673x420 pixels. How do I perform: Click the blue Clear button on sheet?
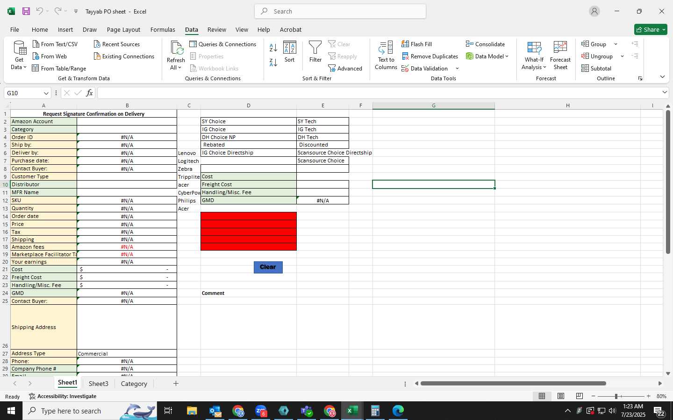[268, 267]
